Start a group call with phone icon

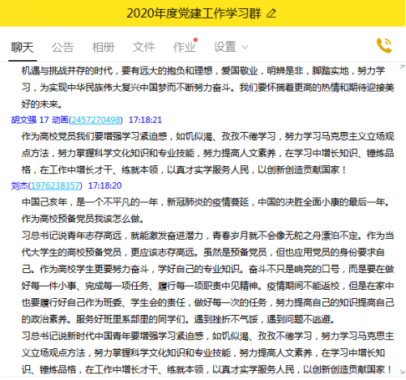click(x=384, y=45)
